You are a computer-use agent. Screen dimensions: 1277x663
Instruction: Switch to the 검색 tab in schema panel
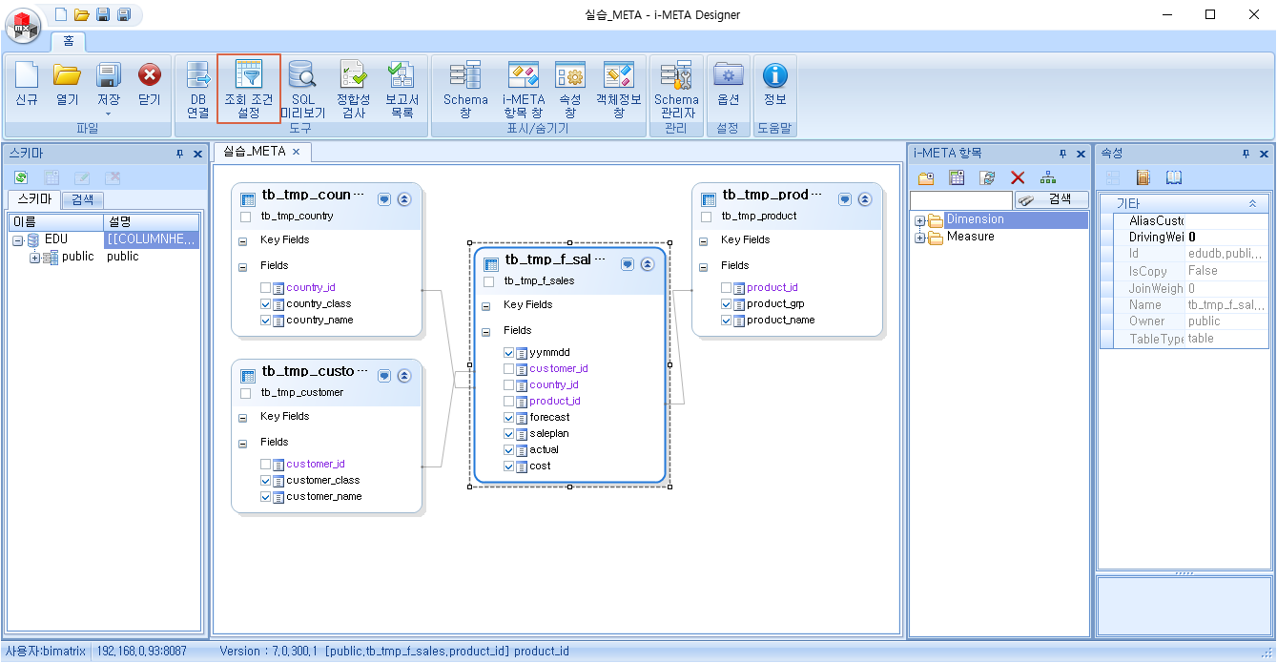click(x=83, y=199)
